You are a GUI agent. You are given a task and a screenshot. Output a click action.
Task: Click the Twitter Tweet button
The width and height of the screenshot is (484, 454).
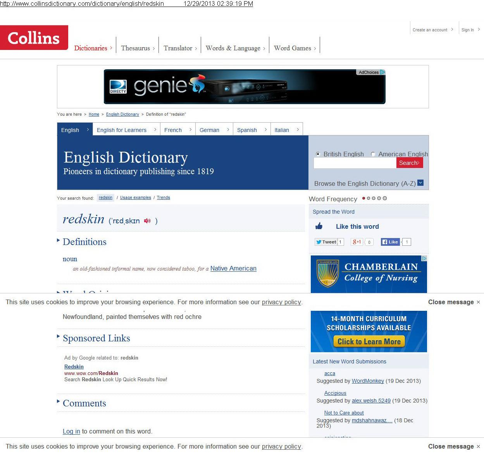pyautogui.click(x=326, y=242)
